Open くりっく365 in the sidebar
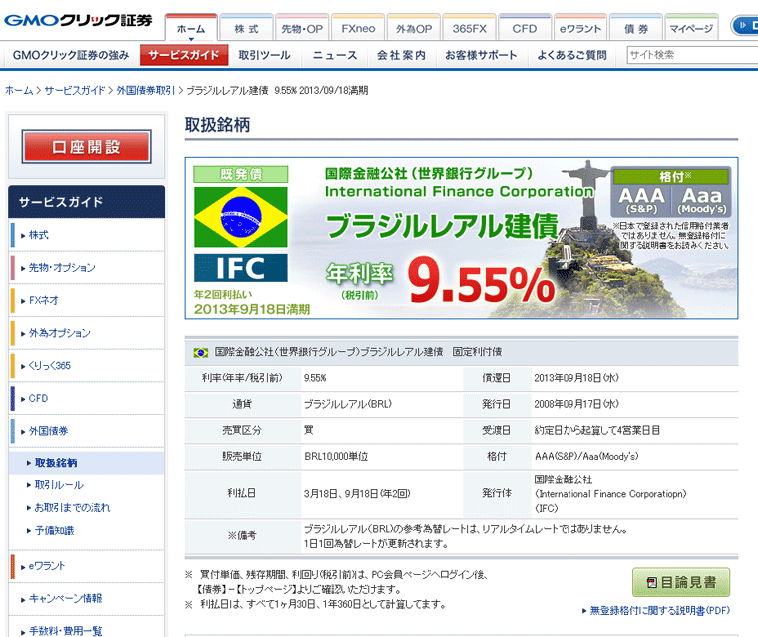 pyautogui.click(x=50, y=366)
